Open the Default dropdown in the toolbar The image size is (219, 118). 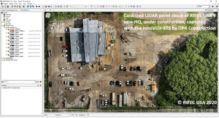[204, 6]
